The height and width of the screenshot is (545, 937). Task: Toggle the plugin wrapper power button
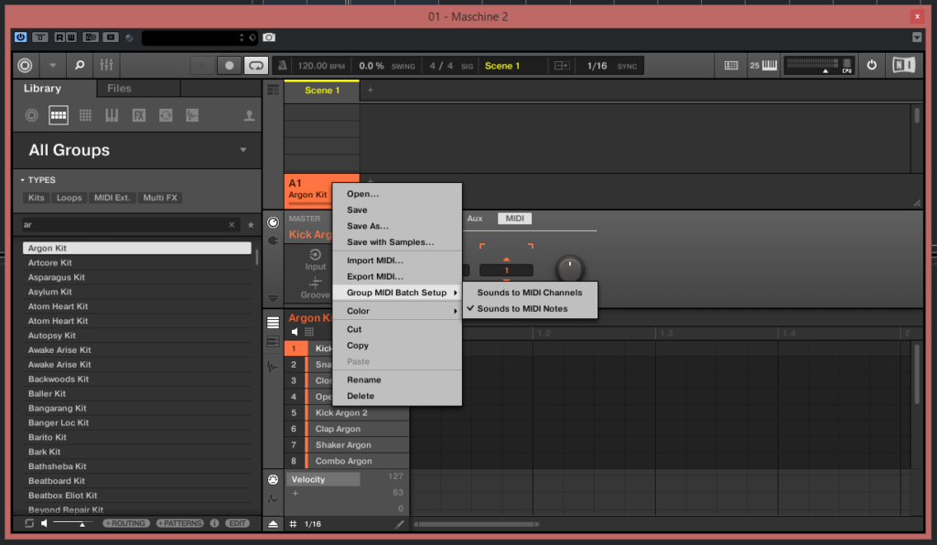tap(20, 37)
